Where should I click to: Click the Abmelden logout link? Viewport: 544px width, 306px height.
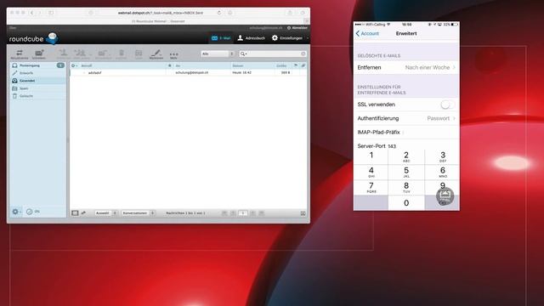click(297, 28)
